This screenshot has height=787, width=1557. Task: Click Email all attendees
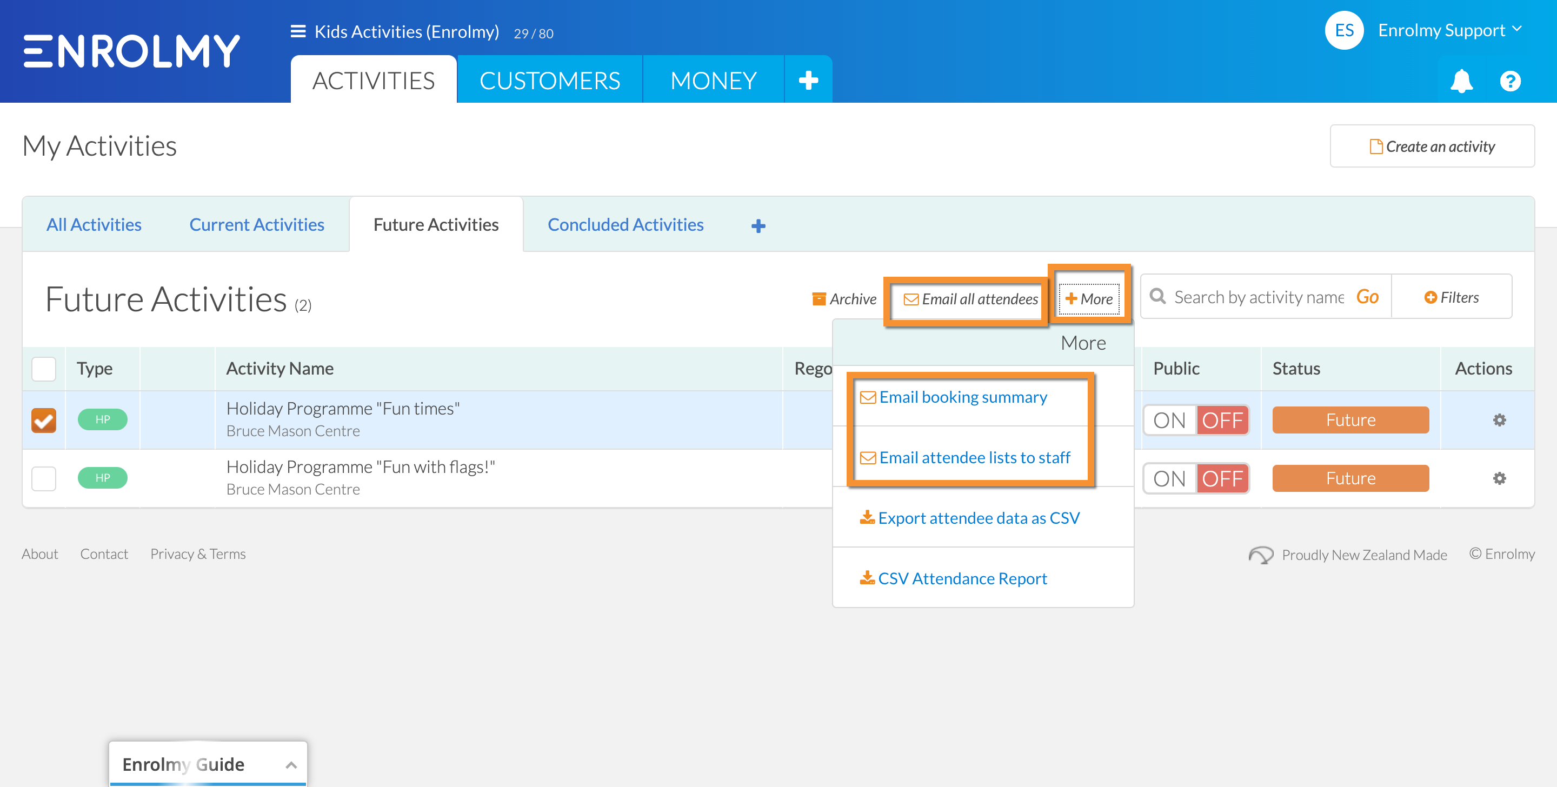[x=971, y=298]
